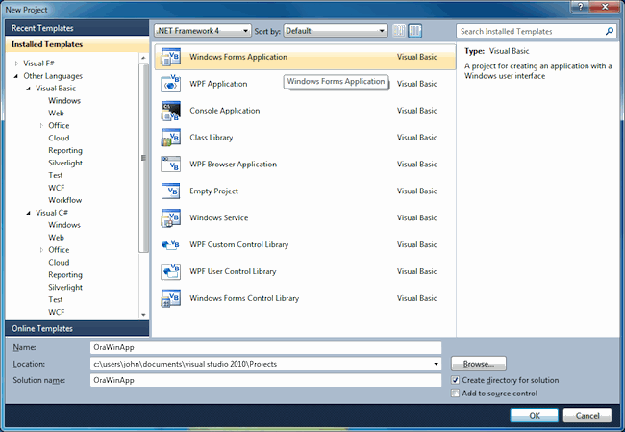This screenshot has height=432, width=625.
Task: Select Reporting under Visual C#
Action: coord(65,275)
